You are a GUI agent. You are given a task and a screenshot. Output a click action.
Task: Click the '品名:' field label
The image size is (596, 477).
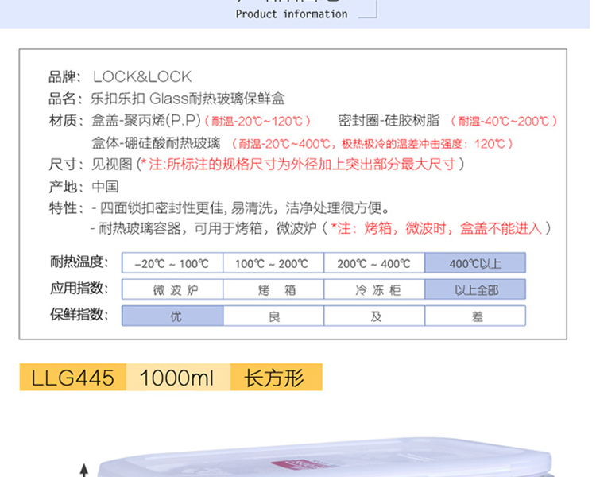(x=66, y=99)
